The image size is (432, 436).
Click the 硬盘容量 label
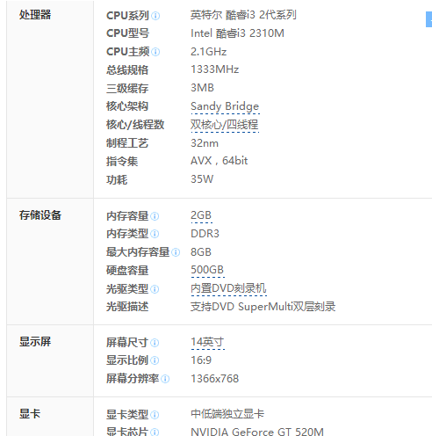(127, 271)
